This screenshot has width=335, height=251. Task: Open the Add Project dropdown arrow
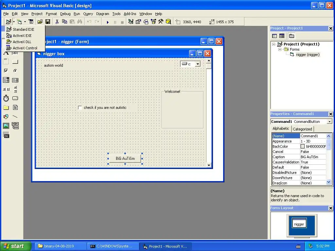click(14, 22)
